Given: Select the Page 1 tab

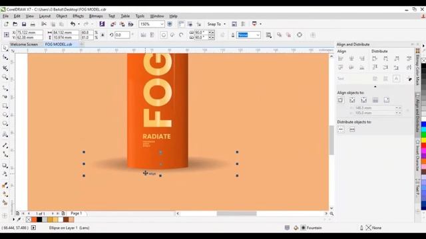Looking at the screenshot, I should point(77,214).
